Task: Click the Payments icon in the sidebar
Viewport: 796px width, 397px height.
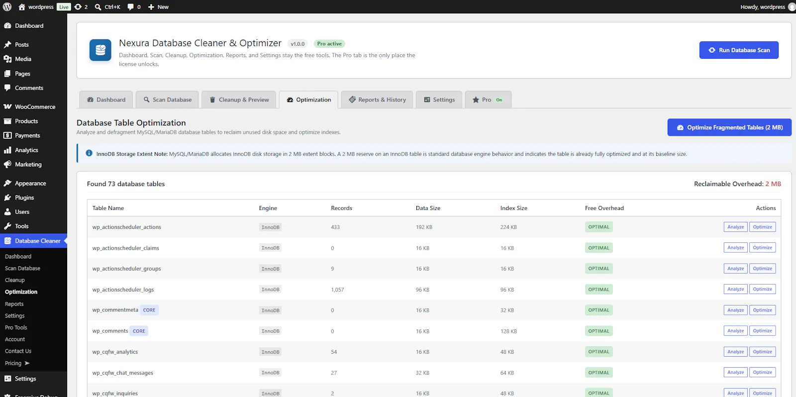Action: click(7, 135)
